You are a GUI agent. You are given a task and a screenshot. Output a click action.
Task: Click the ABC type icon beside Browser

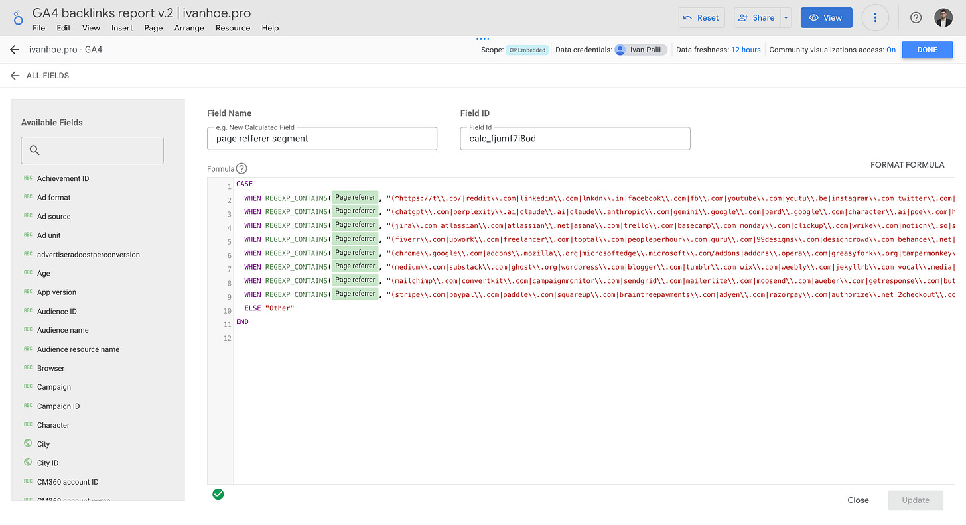point(28,368)
